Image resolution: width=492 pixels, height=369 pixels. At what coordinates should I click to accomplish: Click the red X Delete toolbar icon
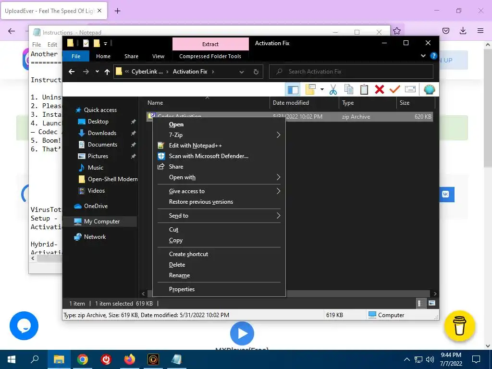380,90
